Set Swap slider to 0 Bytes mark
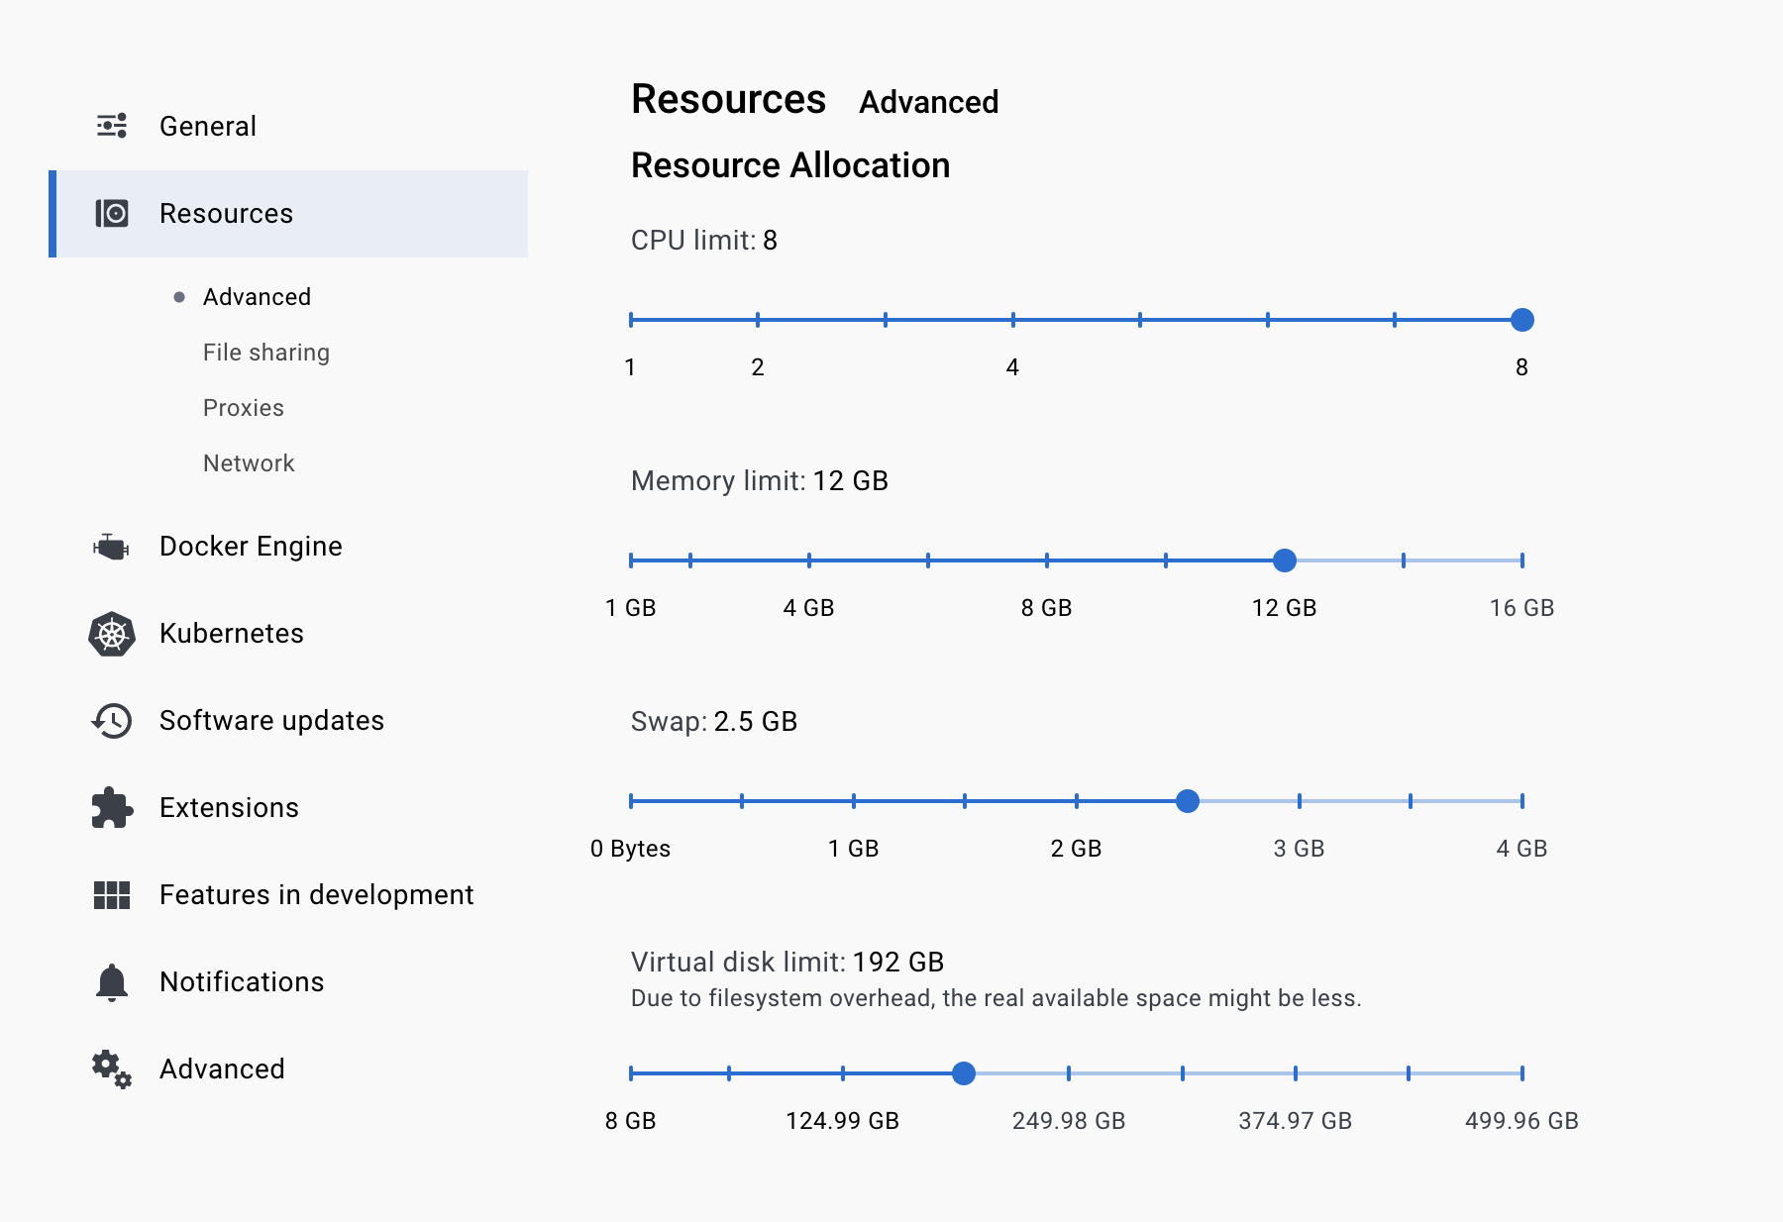Image resolution: width=1783 pixels, height=1222 pixels. tap(631, 801)
